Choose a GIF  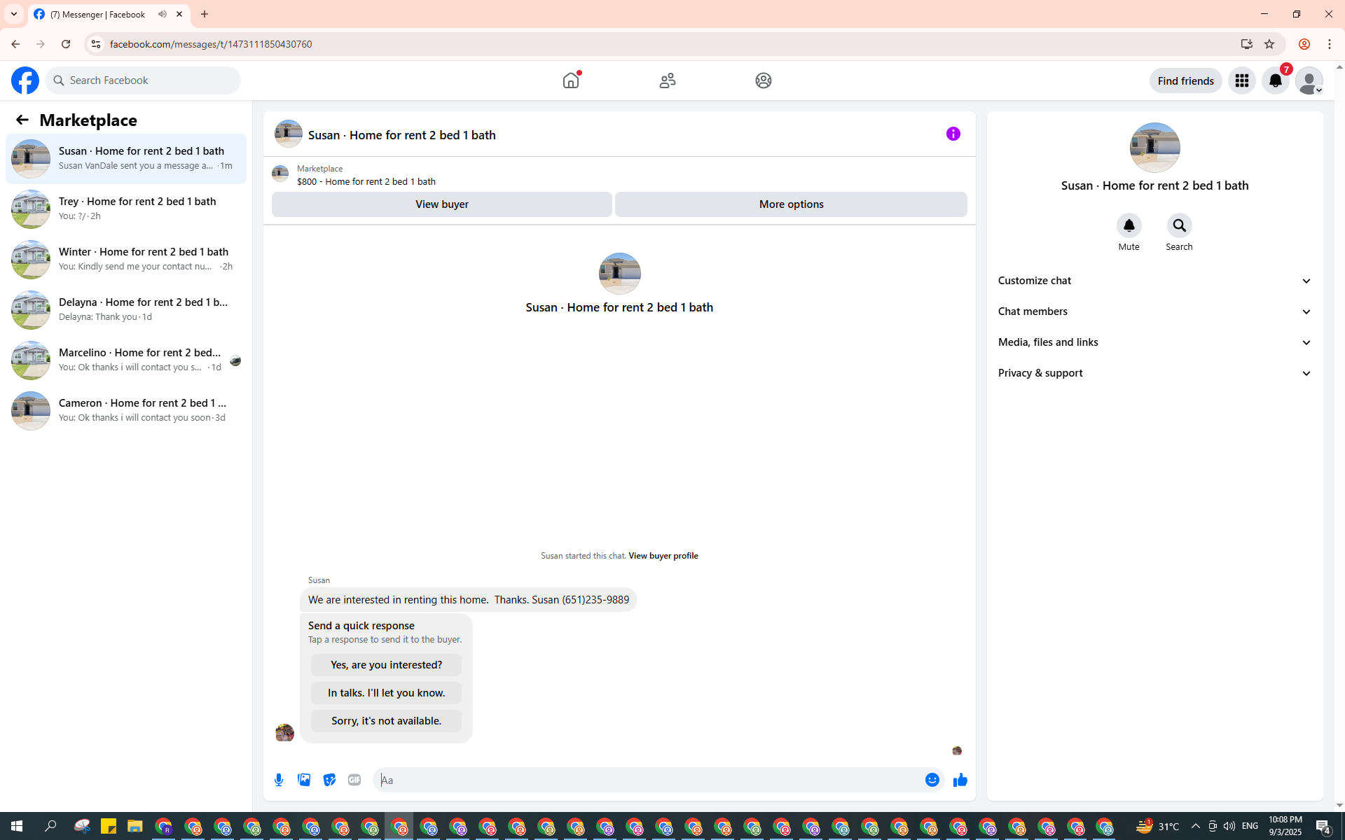[354, 780]
